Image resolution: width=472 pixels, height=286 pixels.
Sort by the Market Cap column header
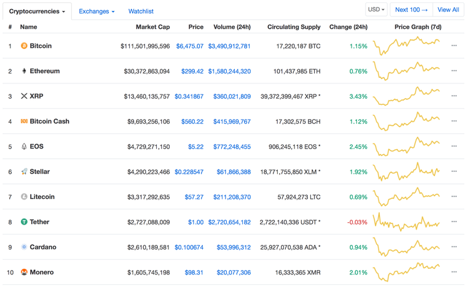pos(153,27)
